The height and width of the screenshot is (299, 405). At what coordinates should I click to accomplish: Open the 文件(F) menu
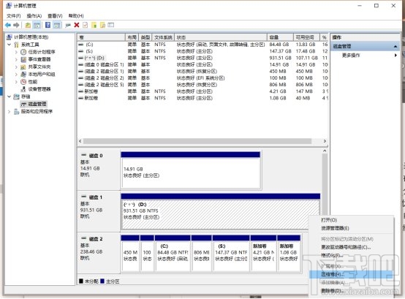point(13,16)
